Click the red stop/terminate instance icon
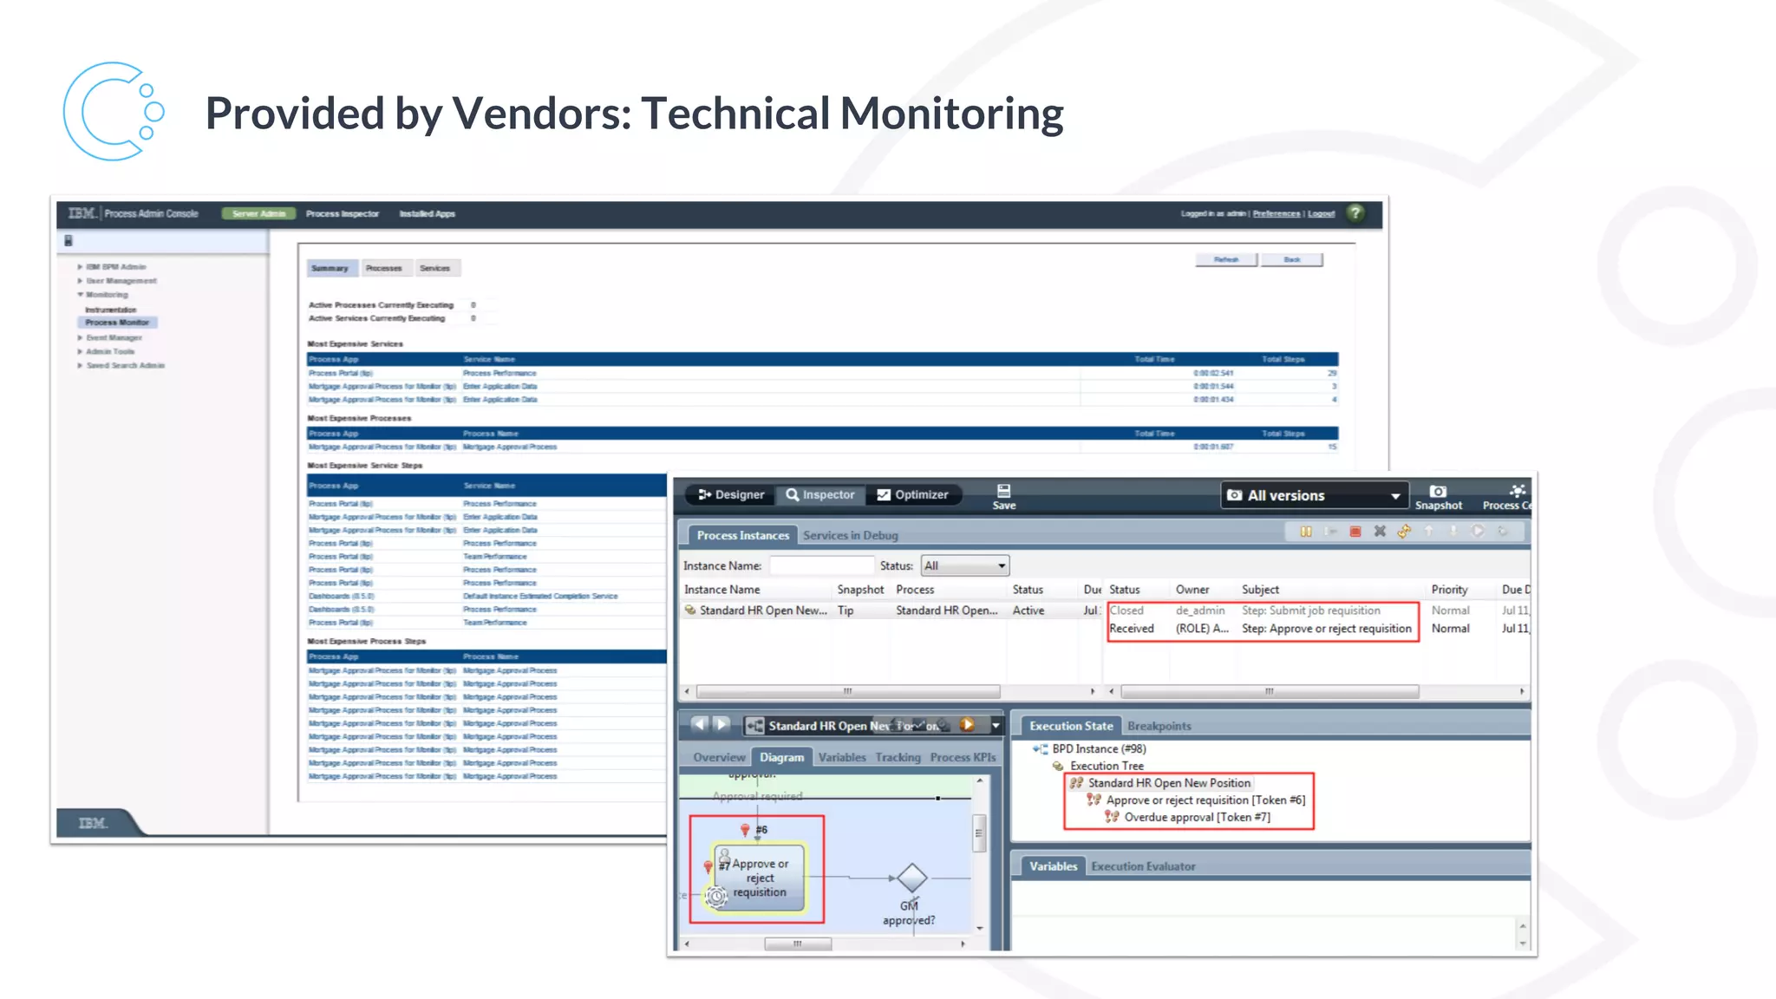Screen dimensions: 1776x999 coord(1355,532)
